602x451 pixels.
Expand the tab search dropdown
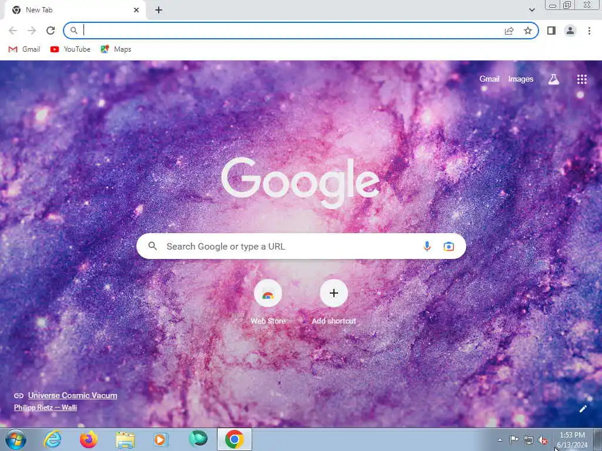coord(531,10)
